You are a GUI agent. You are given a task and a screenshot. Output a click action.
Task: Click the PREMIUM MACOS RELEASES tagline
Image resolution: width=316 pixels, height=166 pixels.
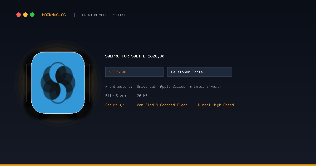(x=105, y=15)
